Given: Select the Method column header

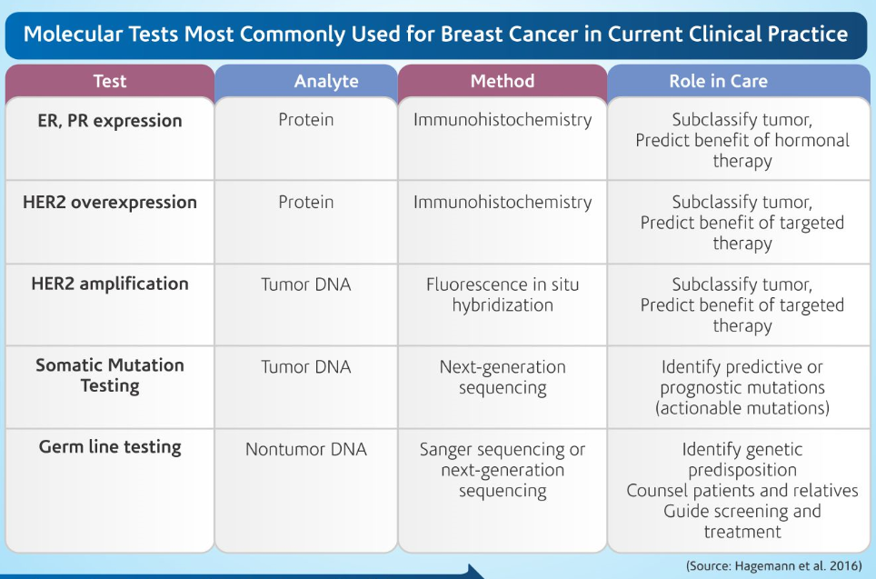Looking at the screenshot, I should (503, 82).
